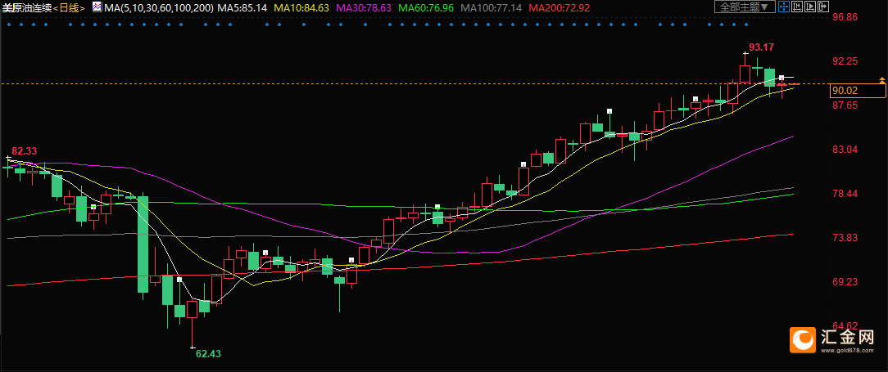
Task: Click the high price label 93.17
Action: point(761,47)
